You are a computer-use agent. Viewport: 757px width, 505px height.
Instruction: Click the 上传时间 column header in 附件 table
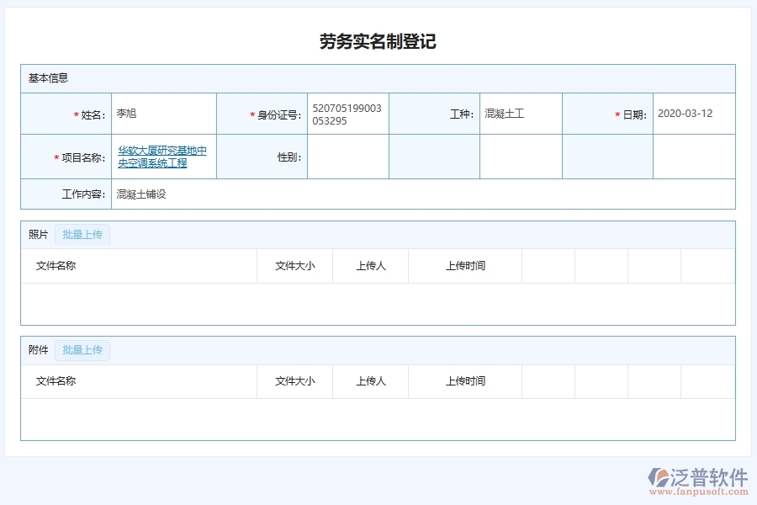(x=463, y=380)
